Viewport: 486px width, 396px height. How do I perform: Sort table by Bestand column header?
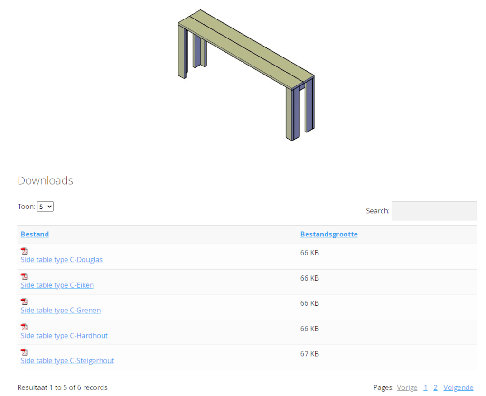click(35, 234)
